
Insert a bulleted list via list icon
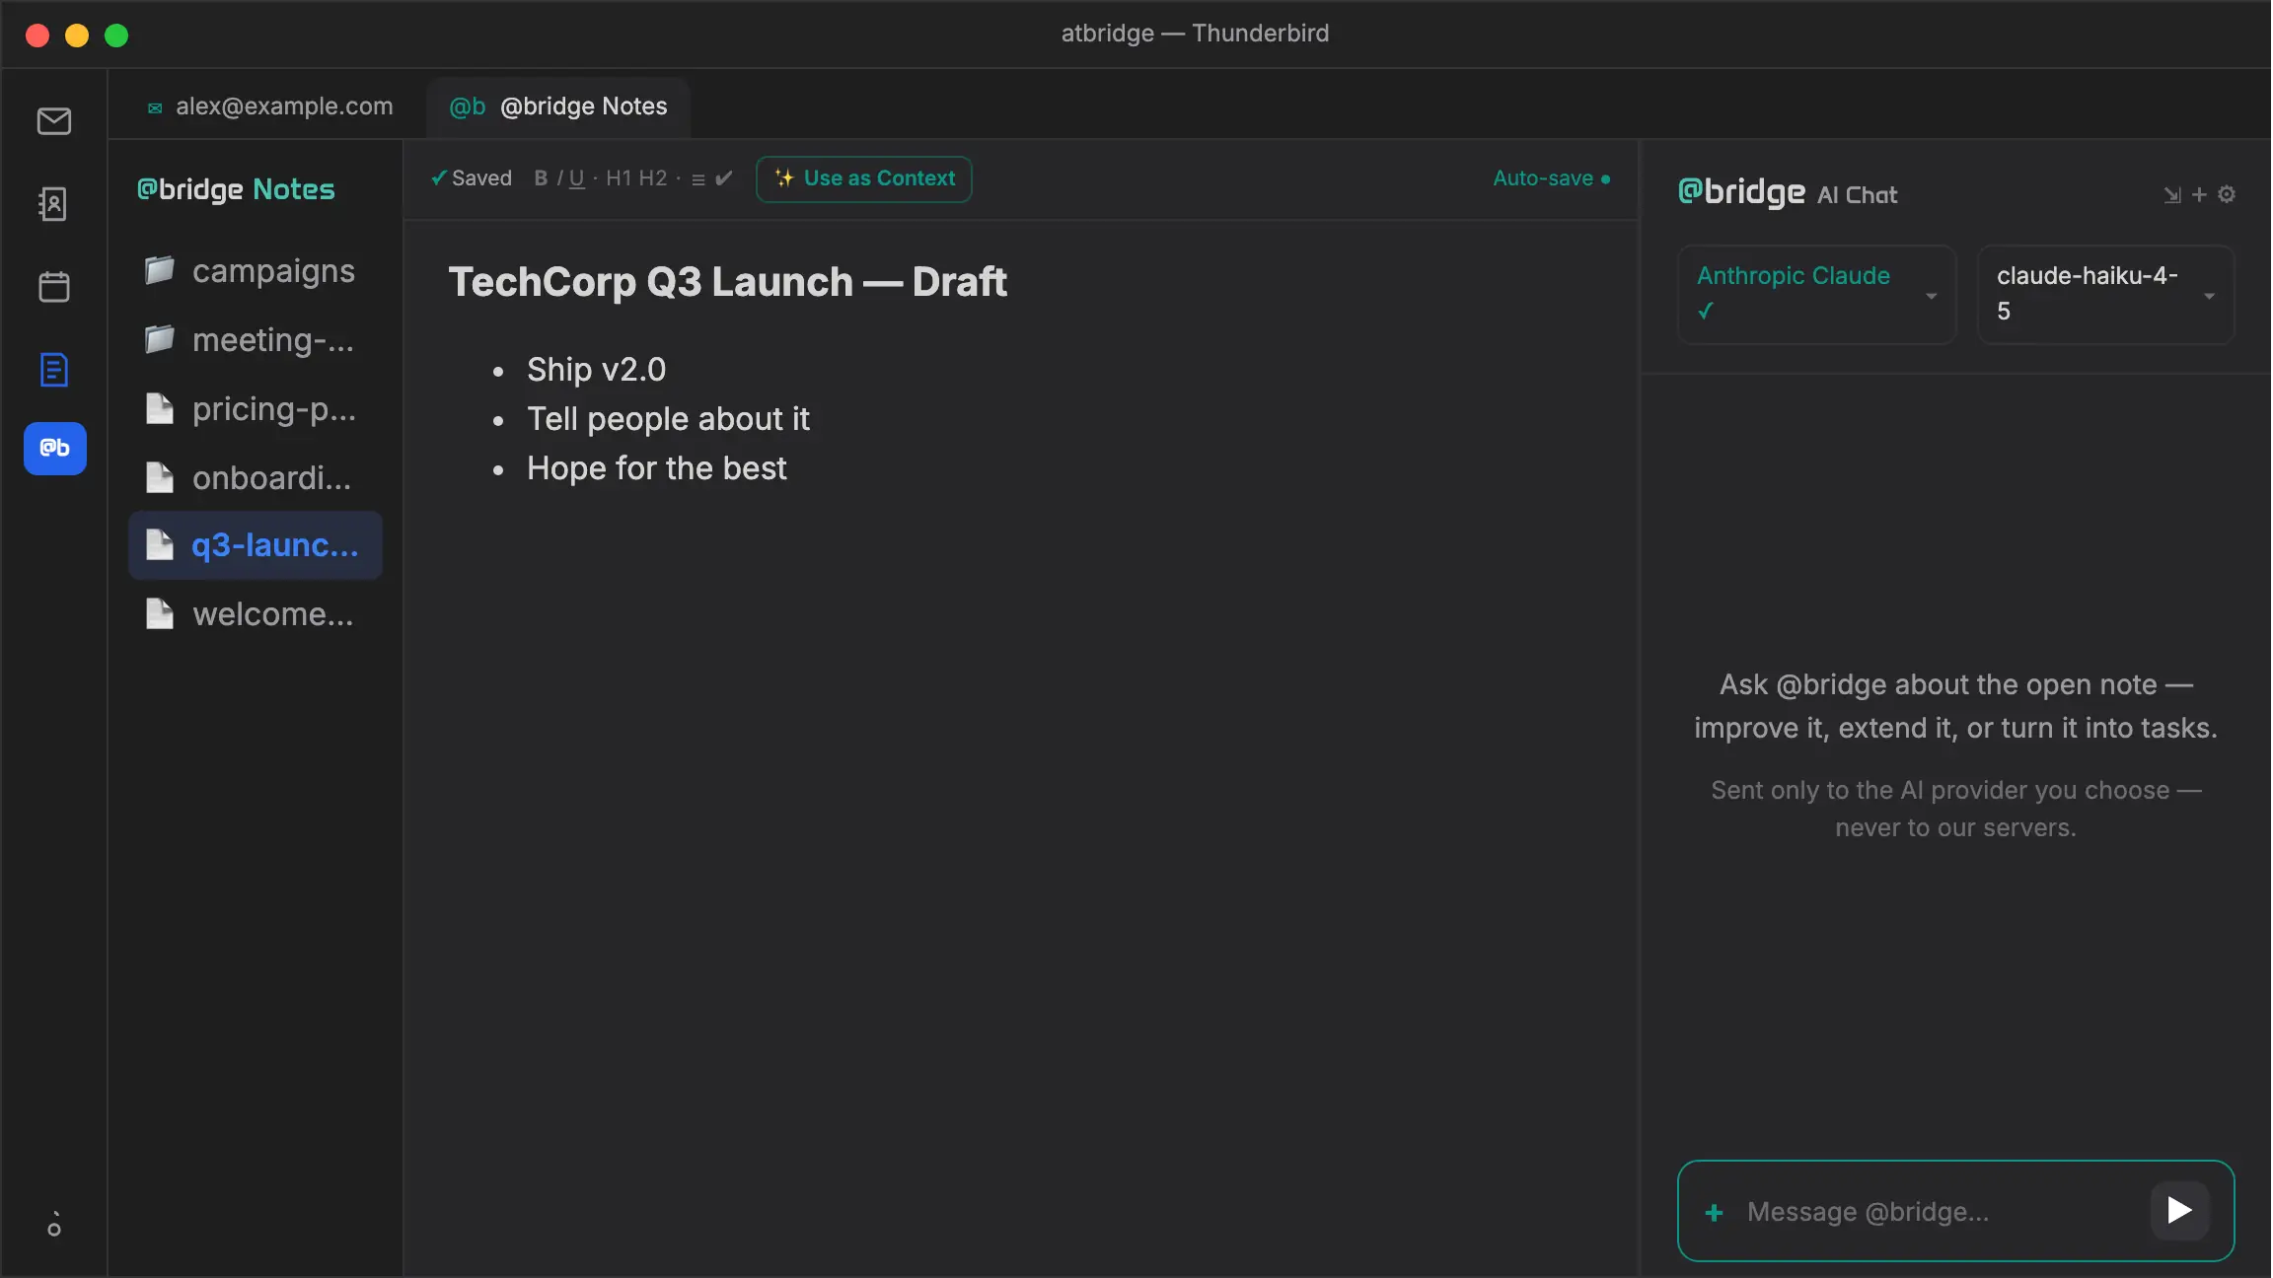click(x=698, y=179)
